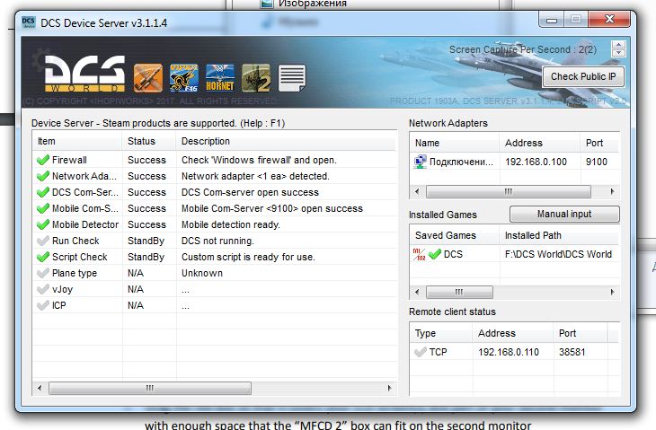This screenshot has height=430, width=656.
Task: Click the gray checkmark beside vJoy
Action: click(x=43, y=289)
